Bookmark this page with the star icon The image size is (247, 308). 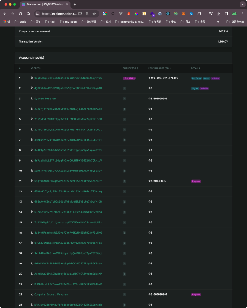(x=94, y=14)
